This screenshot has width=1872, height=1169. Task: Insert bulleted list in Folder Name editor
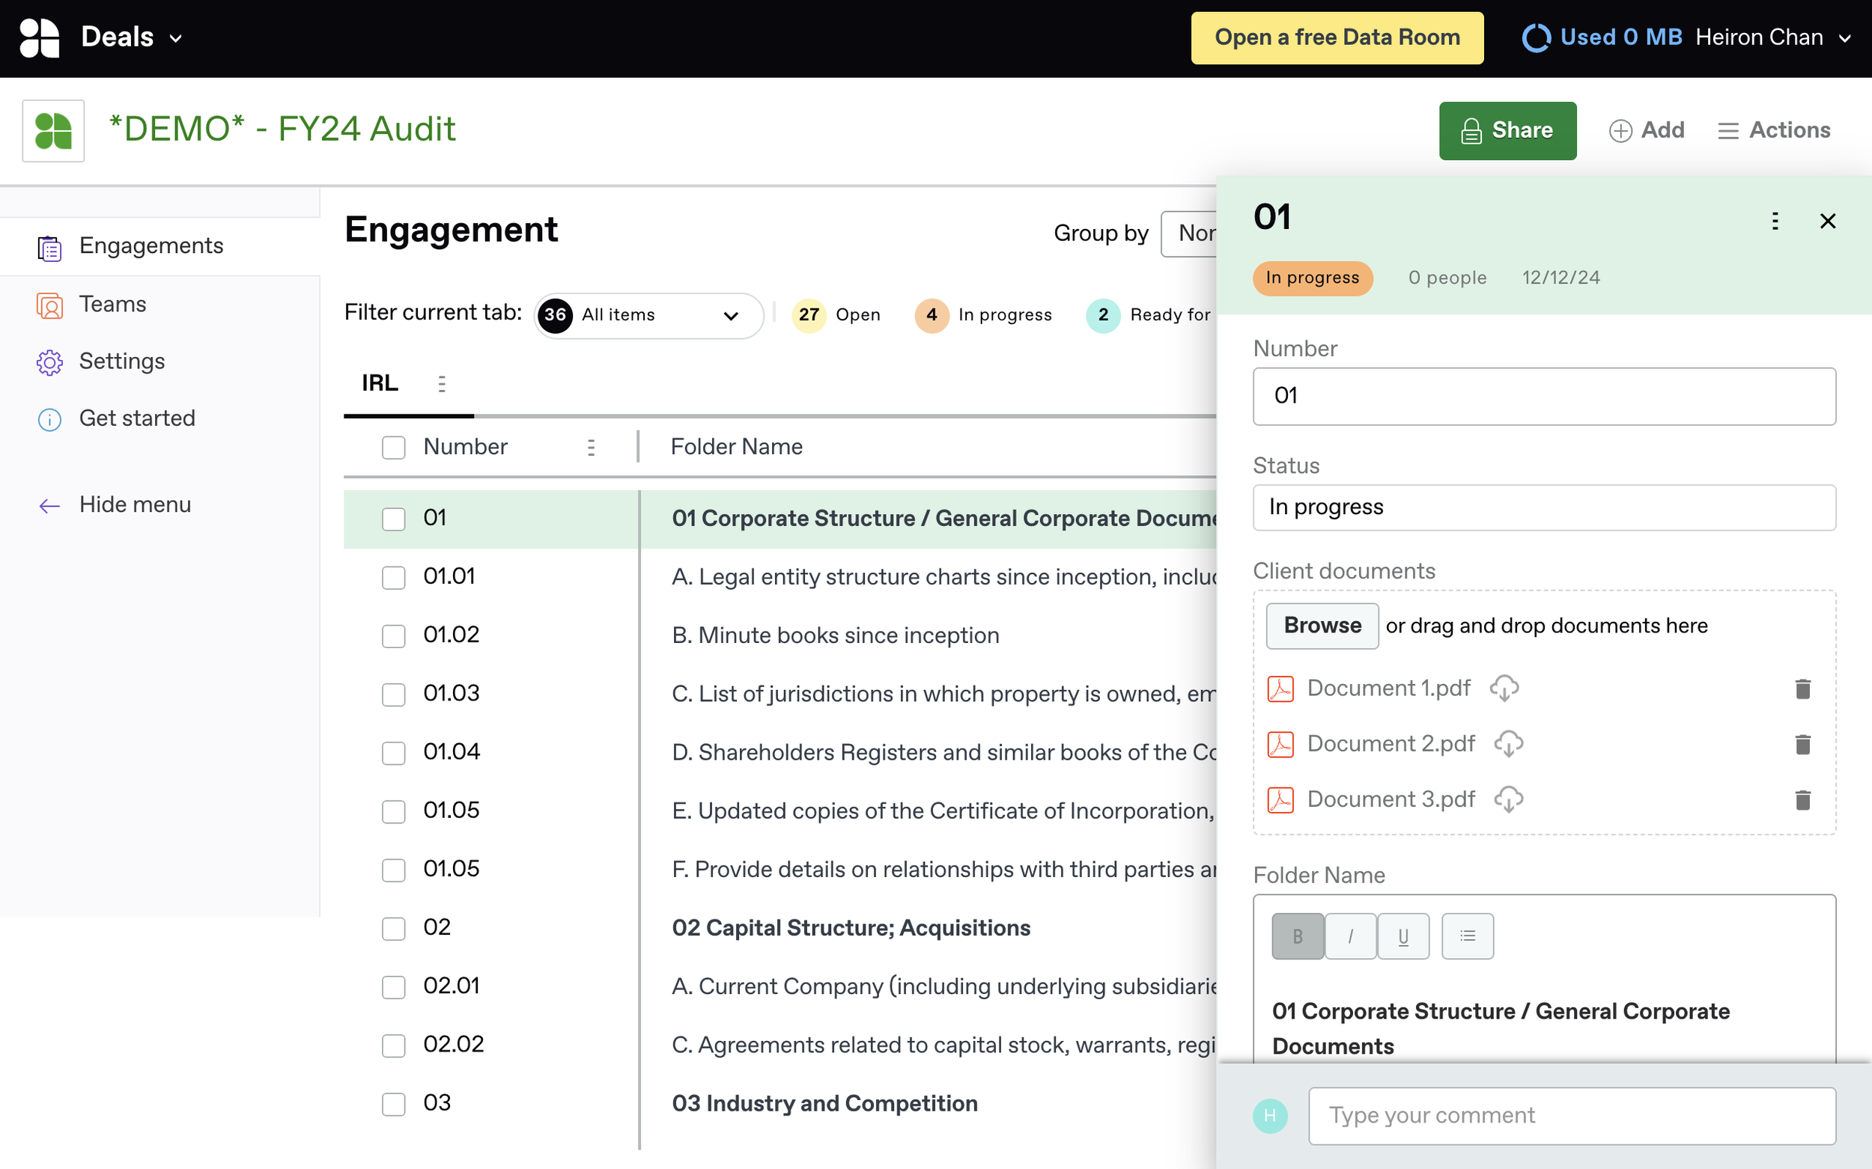coord(1467,936)
